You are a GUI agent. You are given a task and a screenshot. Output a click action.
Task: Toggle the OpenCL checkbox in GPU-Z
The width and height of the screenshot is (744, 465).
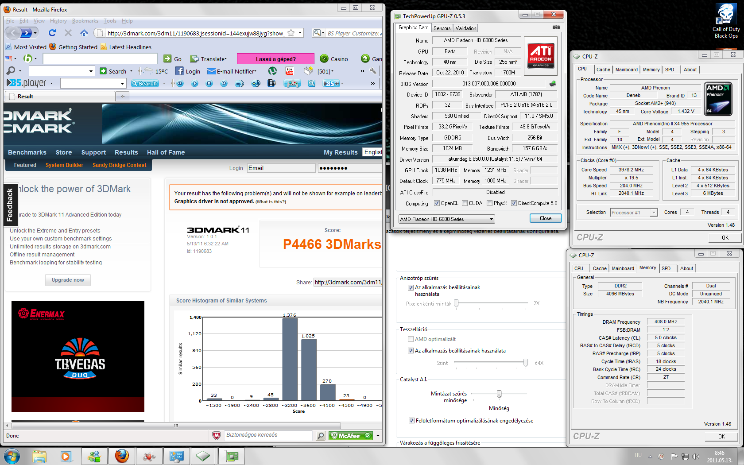pos(437,203)
